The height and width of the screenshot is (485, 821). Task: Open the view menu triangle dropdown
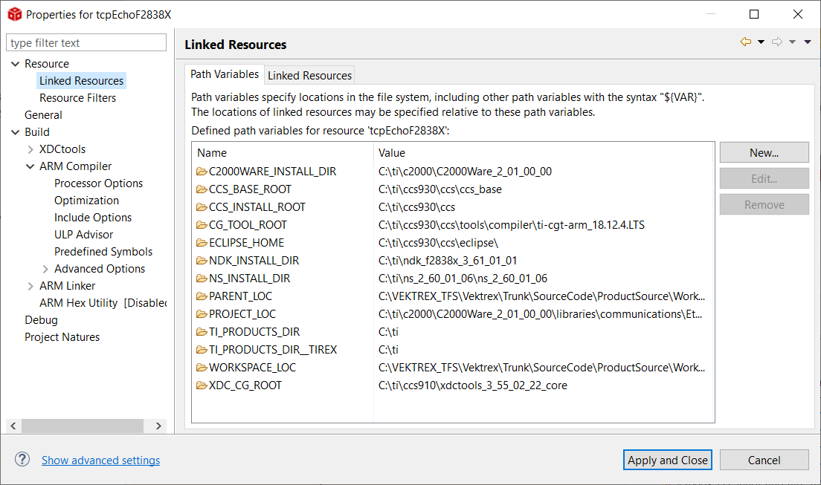point(808,42)
